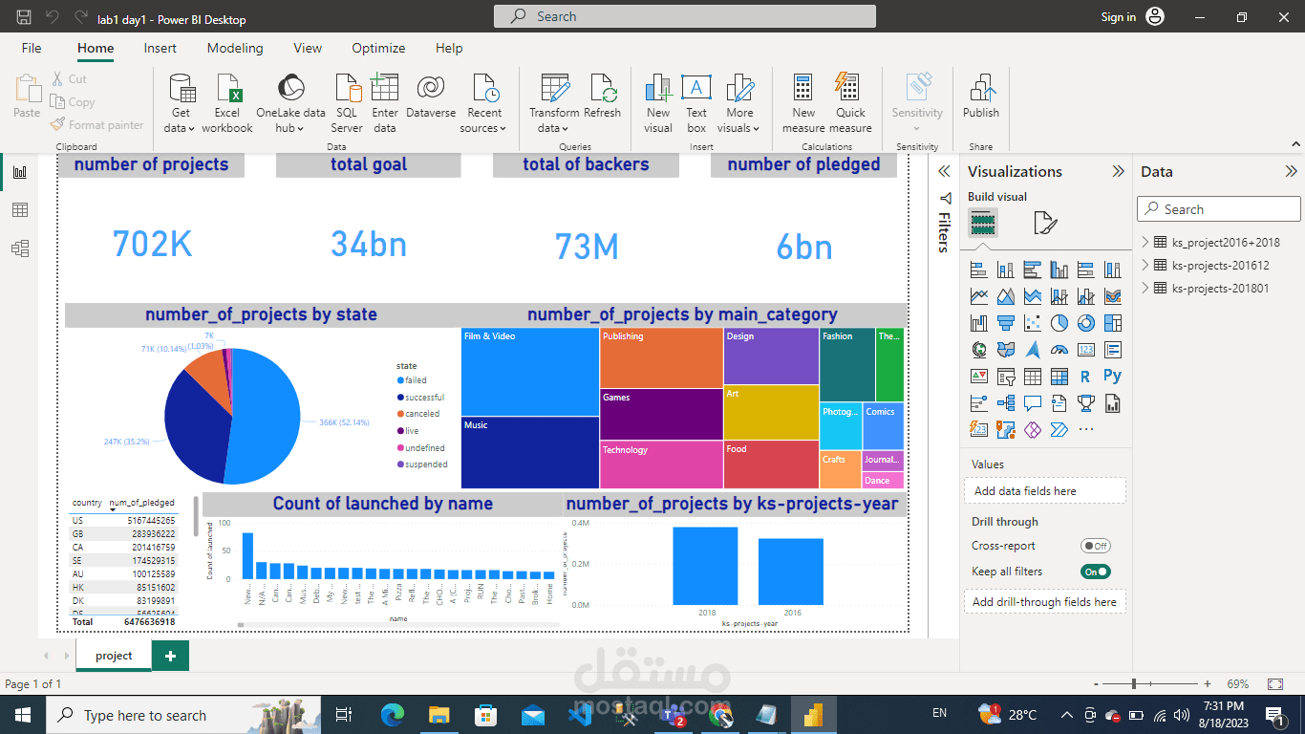This screenshot has width=1305, height=734.
Task: Select the Q&A speech bubble visual
Action: 1032,403
